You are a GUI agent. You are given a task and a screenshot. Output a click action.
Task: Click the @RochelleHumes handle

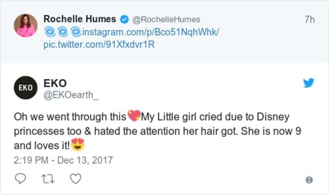[166, 20]
